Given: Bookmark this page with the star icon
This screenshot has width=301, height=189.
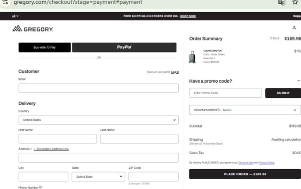Looking at the screenshot, I should 295,2.
